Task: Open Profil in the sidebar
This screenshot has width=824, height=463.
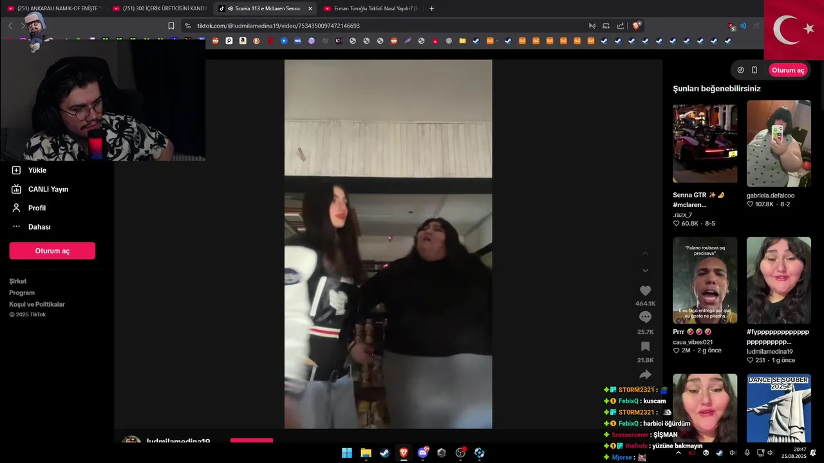Action: pos(30,208)
